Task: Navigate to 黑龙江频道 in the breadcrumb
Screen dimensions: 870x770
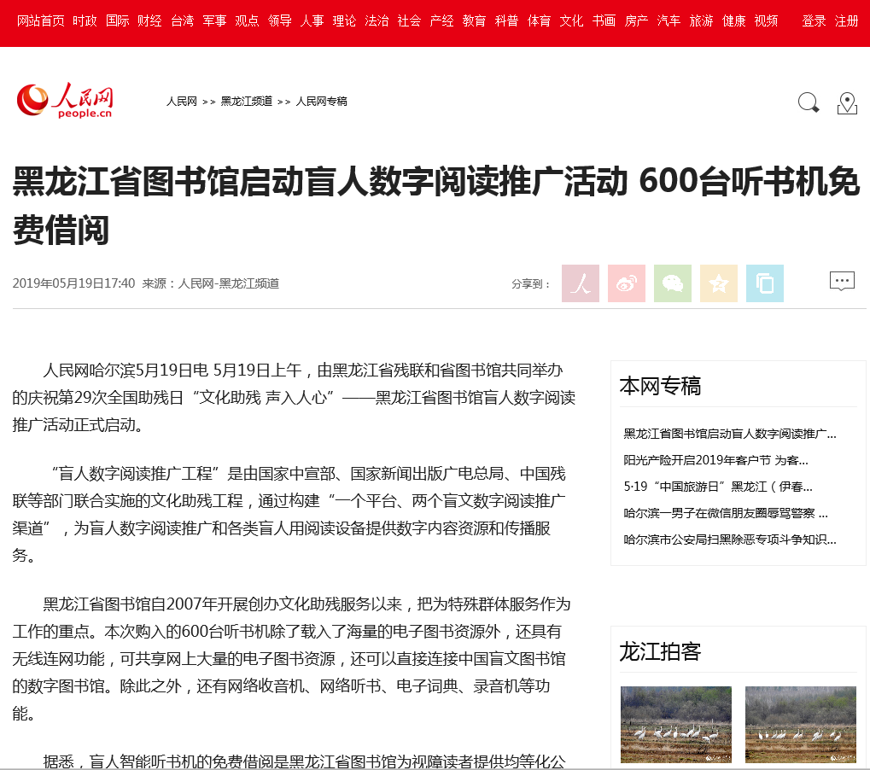Action: (246, 102)
